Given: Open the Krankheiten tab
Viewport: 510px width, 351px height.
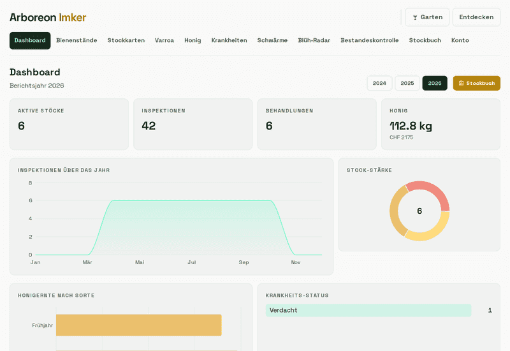Looking at the screenshot, I should 229,40.
